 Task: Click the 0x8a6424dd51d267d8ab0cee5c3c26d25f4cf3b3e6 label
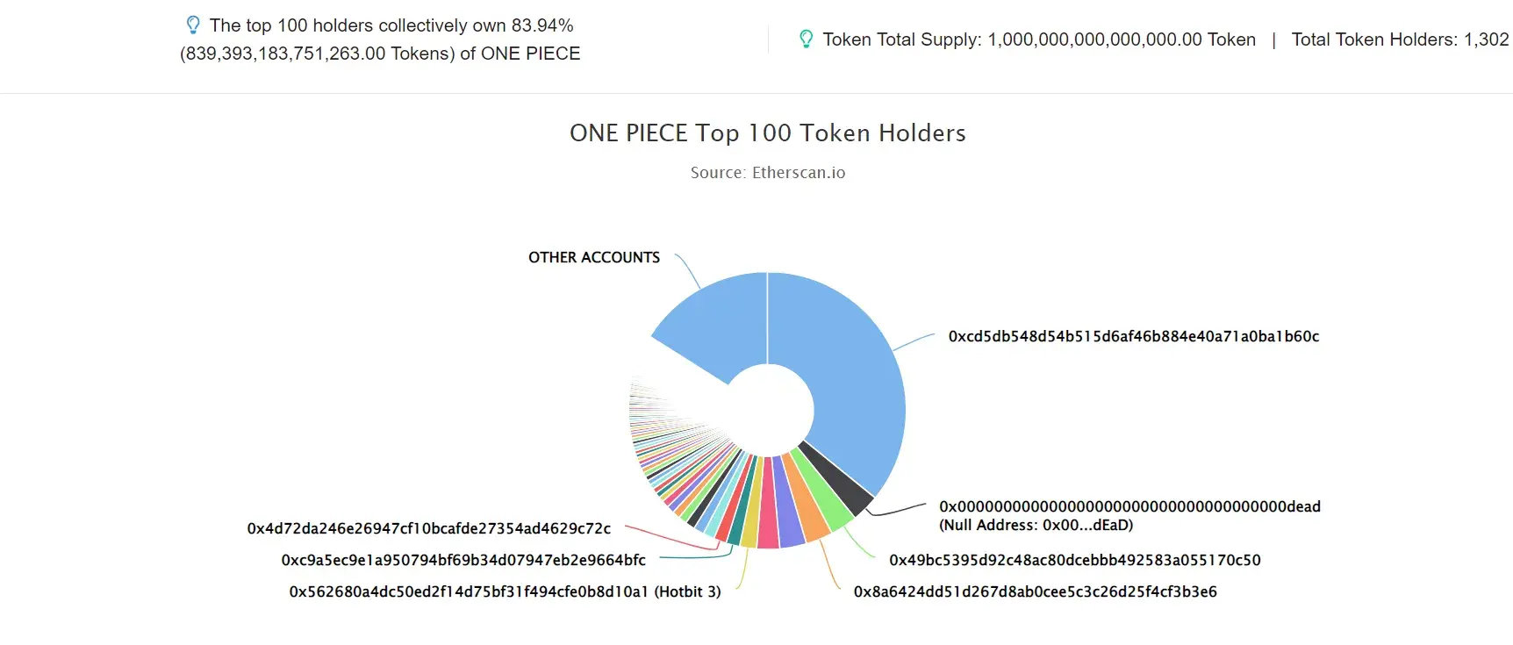click(1036, 591)
